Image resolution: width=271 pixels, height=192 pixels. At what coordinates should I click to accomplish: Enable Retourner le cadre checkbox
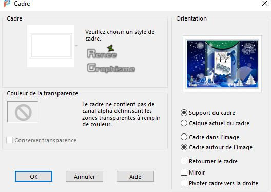click(x=184, y=161)
